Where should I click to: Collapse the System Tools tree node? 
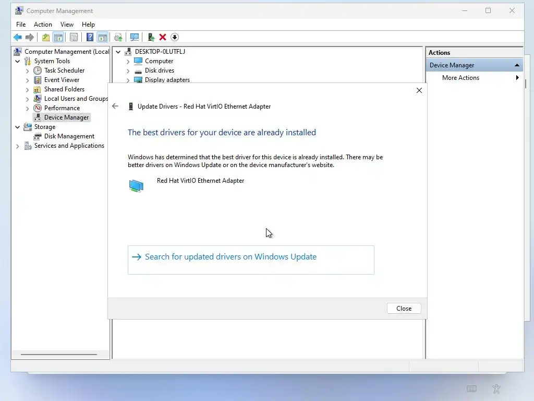click(x=18, y=62)
